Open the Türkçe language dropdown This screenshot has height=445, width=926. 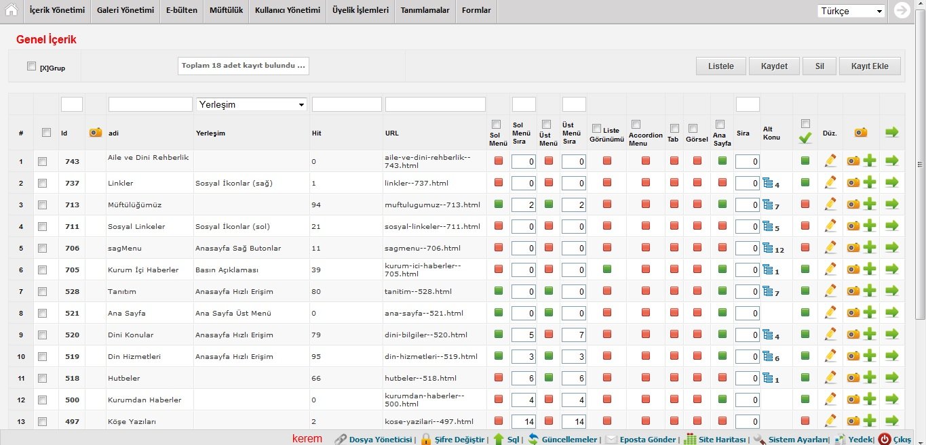pyautogui.click(x=851, y=11)
